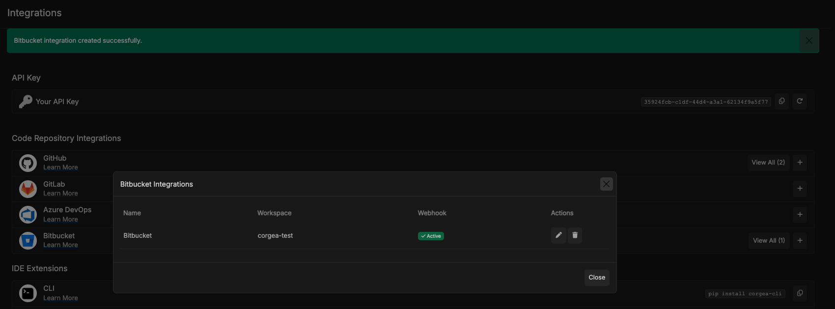Viewport: 835px width, 309px height.
Task: Click the Bitbucket logo icon
Action: point(28,241)
